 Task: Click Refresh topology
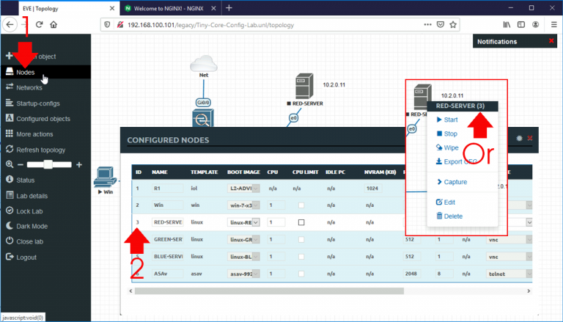click(x=40, y=150)
